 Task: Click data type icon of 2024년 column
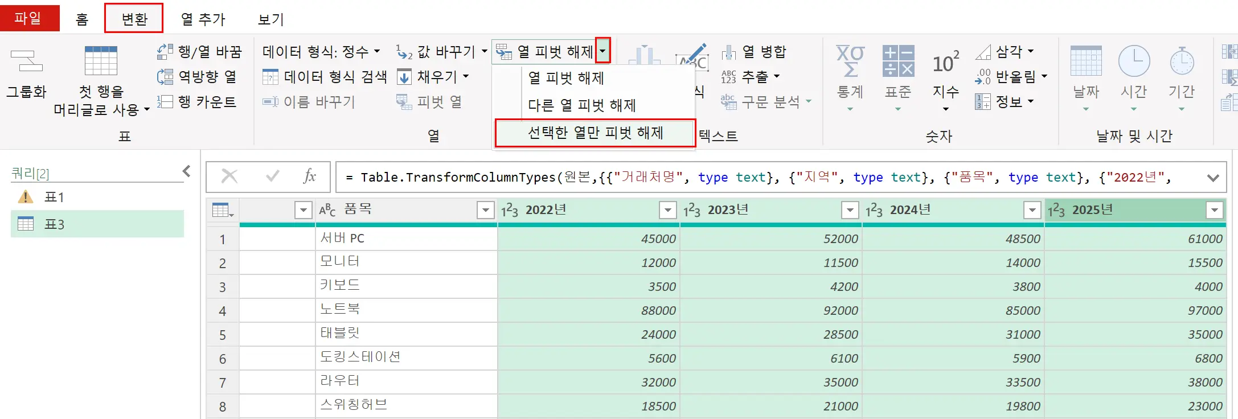(x=874, y=210)
